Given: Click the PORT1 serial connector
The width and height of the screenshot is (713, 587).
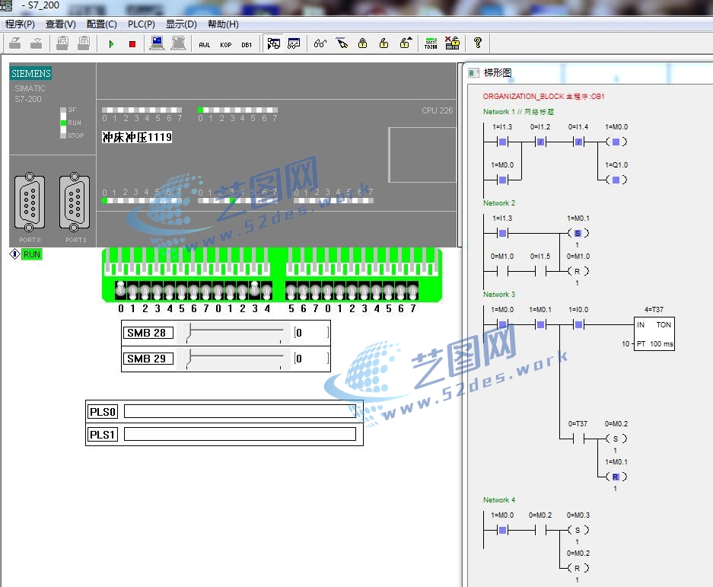Looking at the screenshot, I should 75,202.
